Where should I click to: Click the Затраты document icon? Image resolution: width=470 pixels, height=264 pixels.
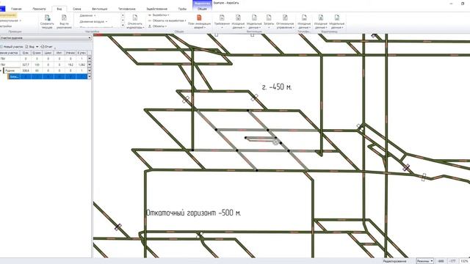[x=269, y=18]
